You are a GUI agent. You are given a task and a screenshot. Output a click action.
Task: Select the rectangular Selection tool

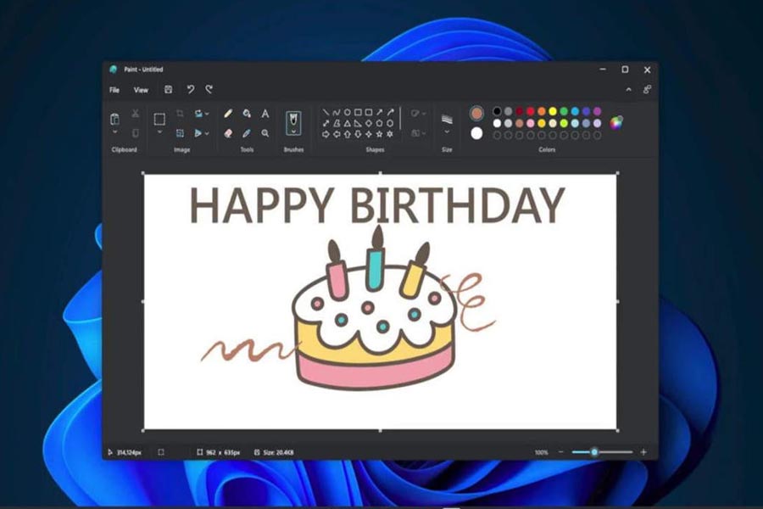pos(159,119)
